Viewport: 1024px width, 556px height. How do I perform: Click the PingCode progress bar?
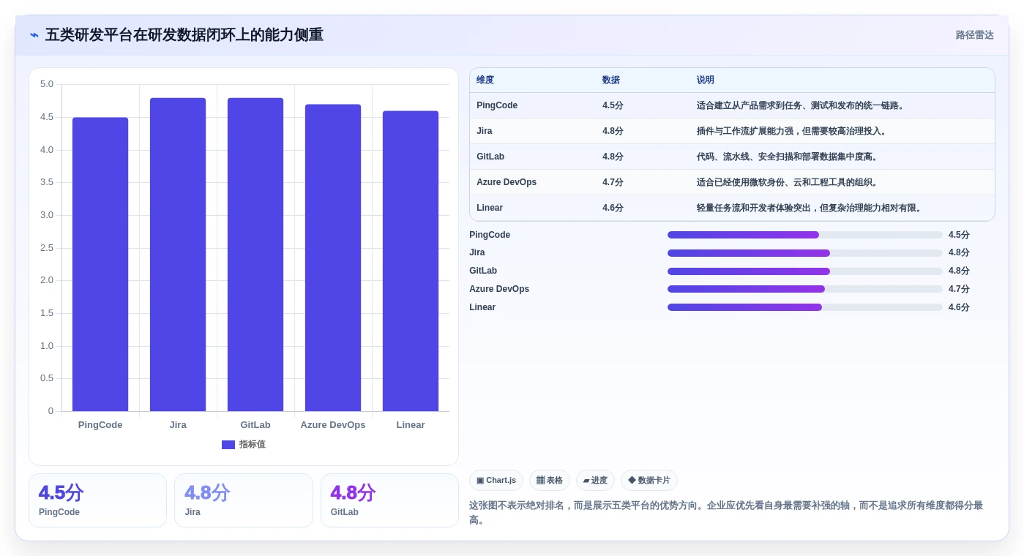coord(805,235)
